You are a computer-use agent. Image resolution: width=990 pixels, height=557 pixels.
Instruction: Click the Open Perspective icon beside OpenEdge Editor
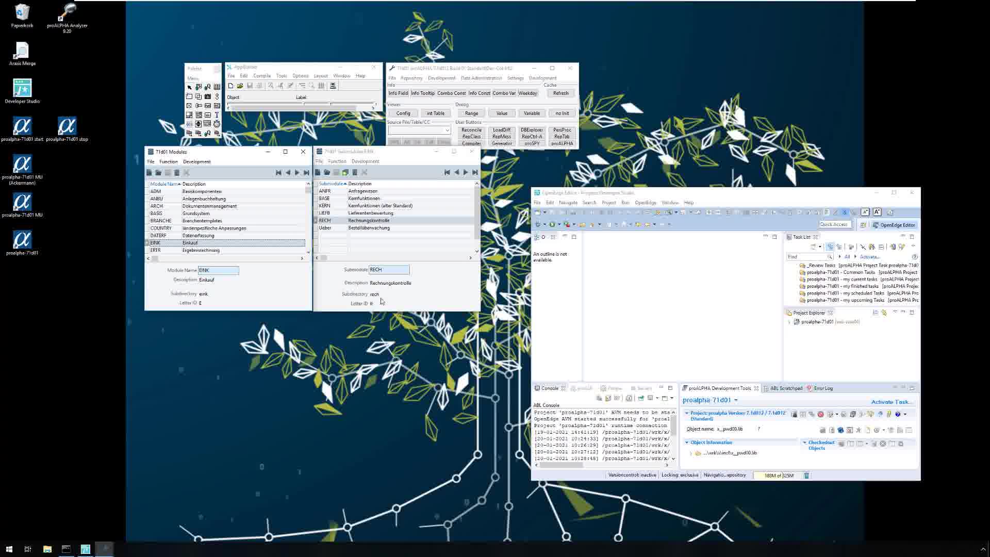[863, 225]
